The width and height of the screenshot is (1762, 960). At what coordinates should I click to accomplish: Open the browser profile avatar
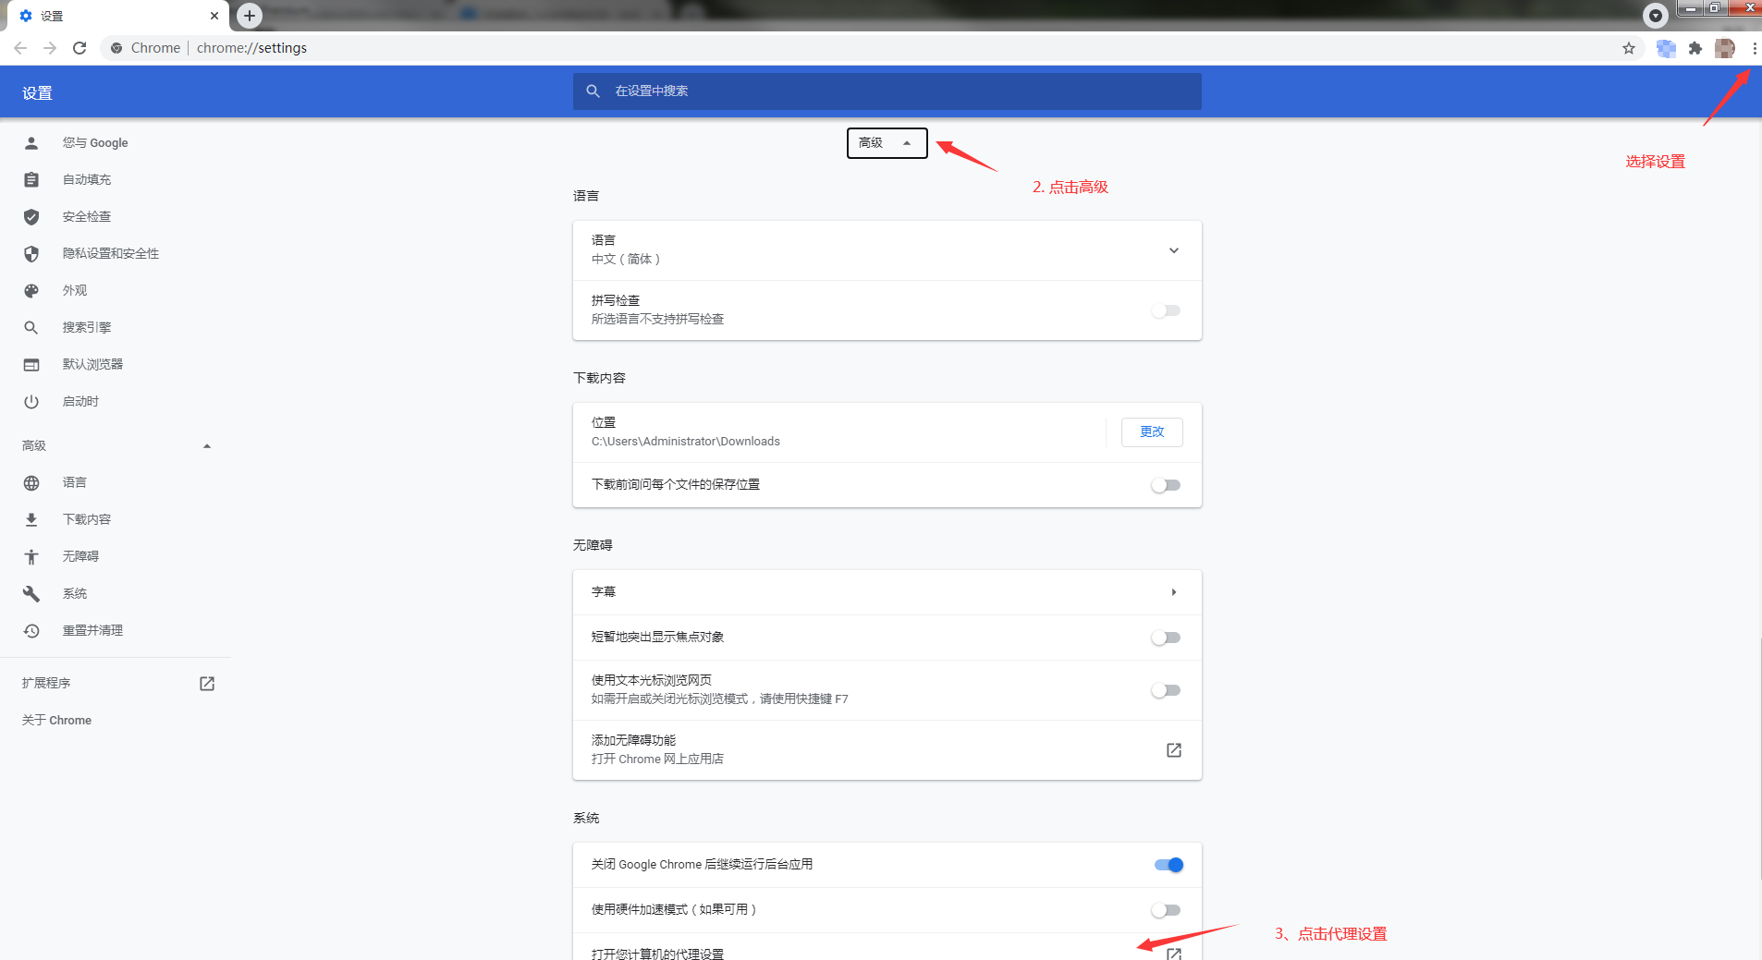[x=1725, y=47]
